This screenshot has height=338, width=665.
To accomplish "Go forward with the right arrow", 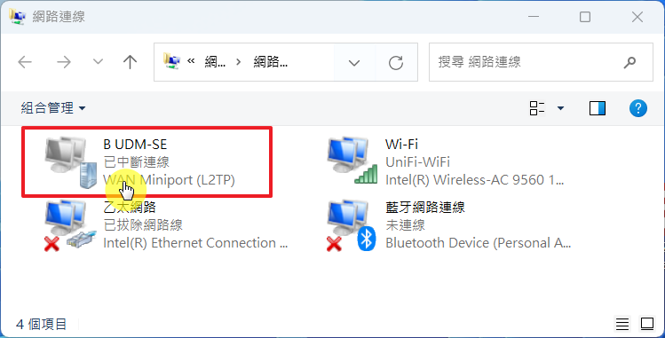I will (64, 62).
